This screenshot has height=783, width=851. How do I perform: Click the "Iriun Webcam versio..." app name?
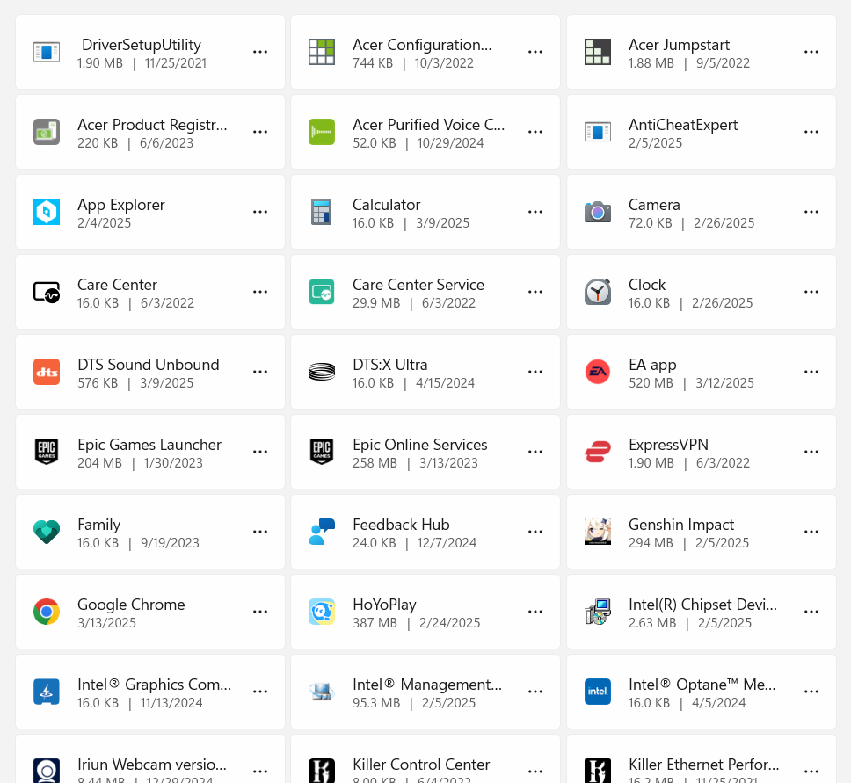[x=152, y=765]
